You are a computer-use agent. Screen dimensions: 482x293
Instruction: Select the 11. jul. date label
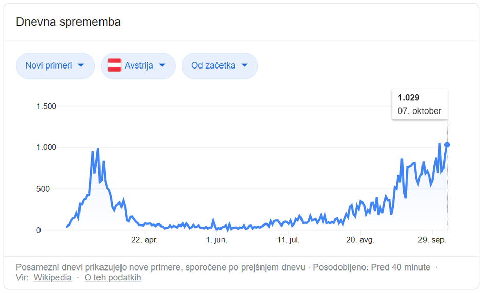pos(288,240)
